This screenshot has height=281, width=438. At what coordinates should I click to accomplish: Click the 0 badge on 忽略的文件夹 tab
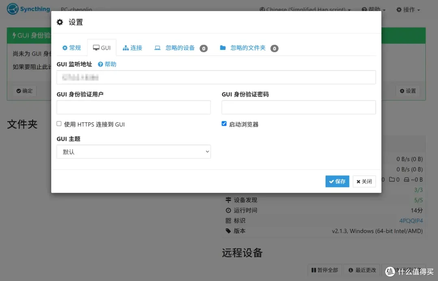tap(274, 49)
